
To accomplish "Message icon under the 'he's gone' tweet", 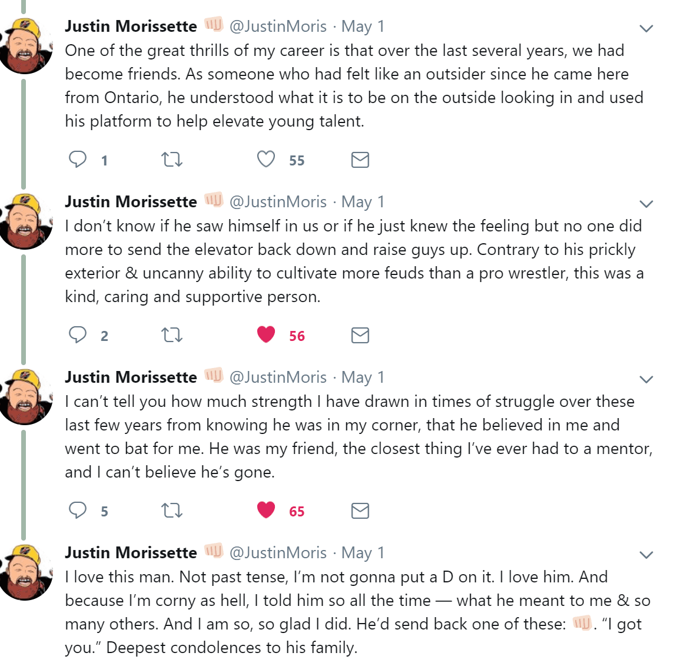I will click(x=360, y=511).
